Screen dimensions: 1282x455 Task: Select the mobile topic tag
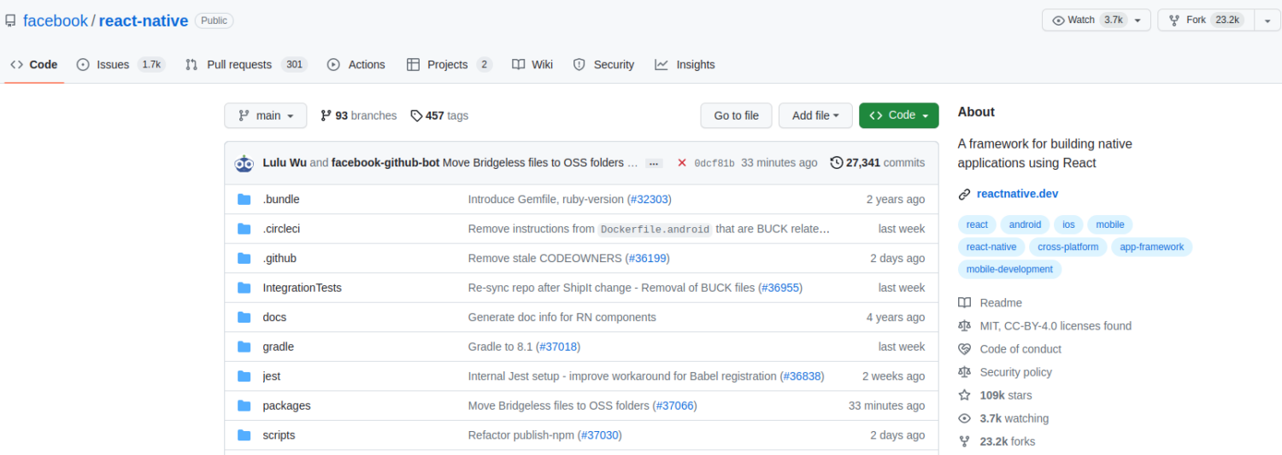tap(1110, 225)
